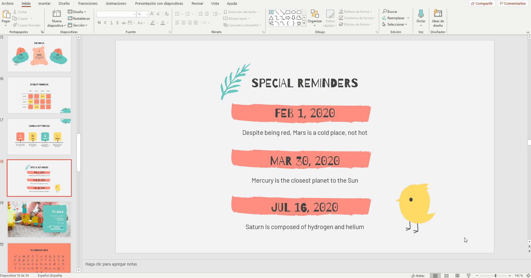Screen dimensions: 531x278
Task: Click the Copiar formato paintbrush icon
Action: coord(15,25)
